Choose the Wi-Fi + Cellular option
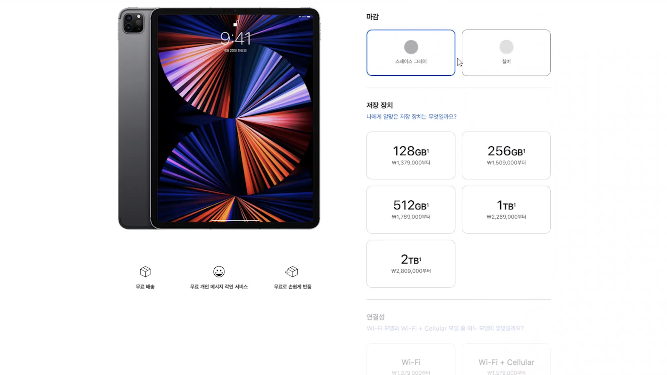 point(506,359)
